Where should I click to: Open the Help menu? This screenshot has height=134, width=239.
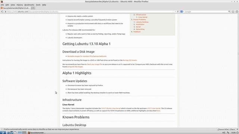coord(44,5)
